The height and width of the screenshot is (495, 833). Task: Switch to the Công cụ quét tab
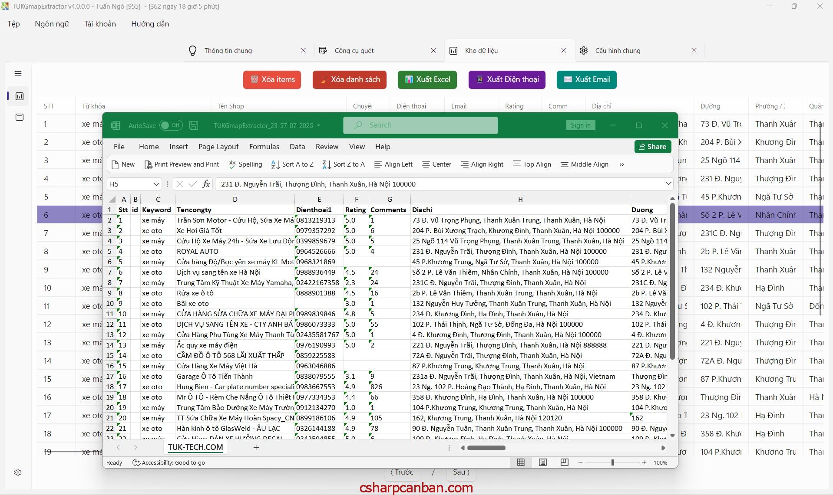point(354,51)
